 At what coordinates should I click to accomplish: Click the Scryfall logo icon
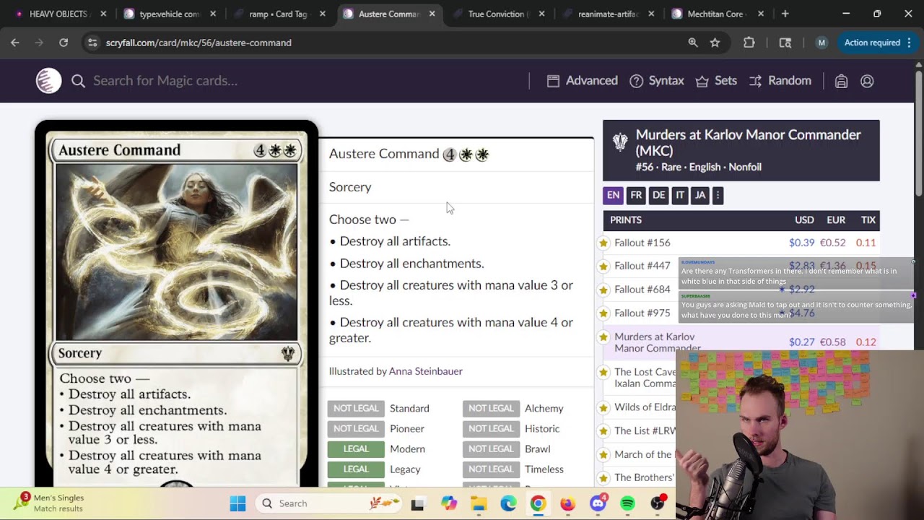(x=49, y=80)
